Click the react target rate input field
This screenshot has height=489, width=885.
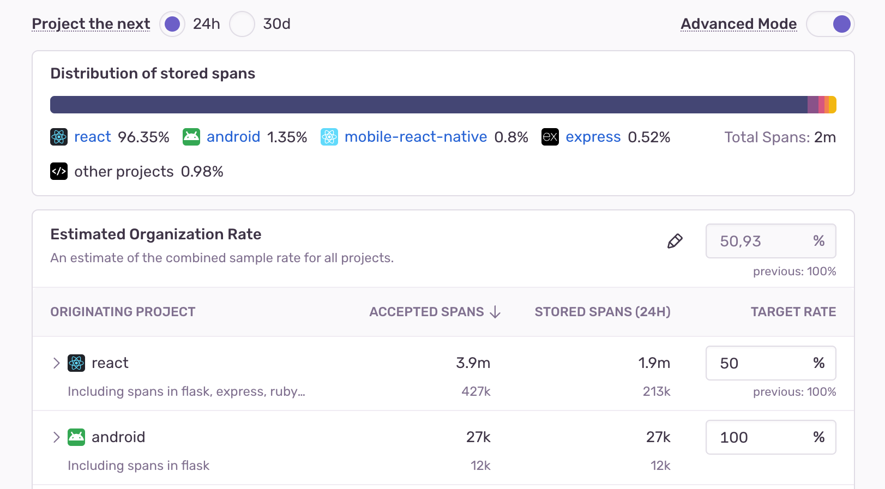(x=762, y=363)
